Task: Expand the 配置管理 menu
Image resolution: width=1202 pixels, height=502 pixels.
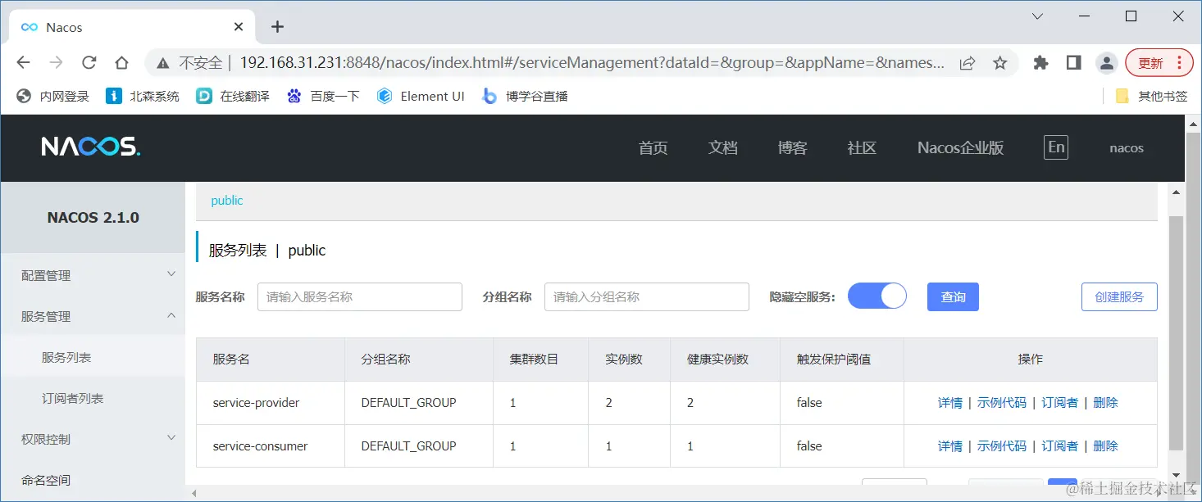Action: click(x=93, y=275)
